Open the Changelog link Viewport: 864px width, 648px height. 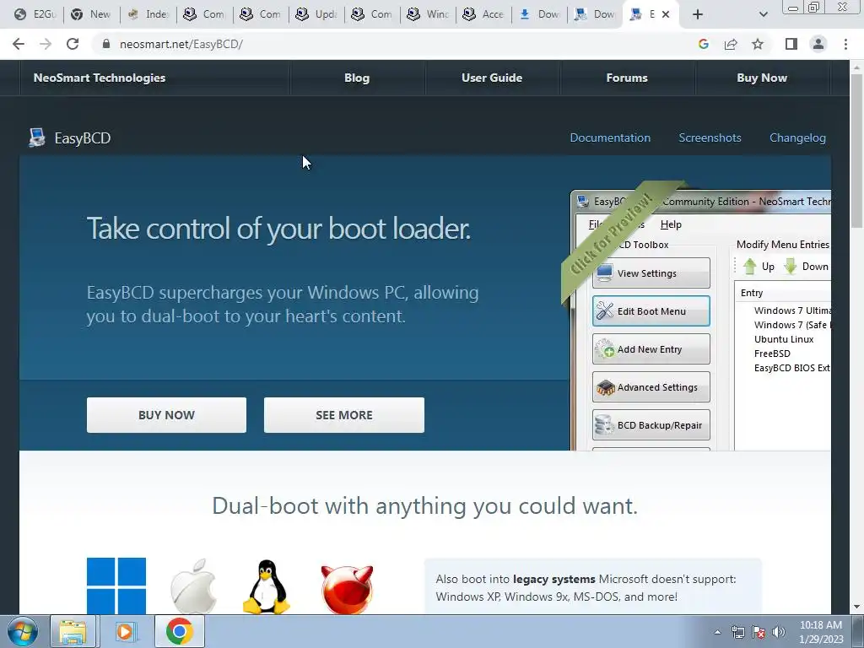797,138
